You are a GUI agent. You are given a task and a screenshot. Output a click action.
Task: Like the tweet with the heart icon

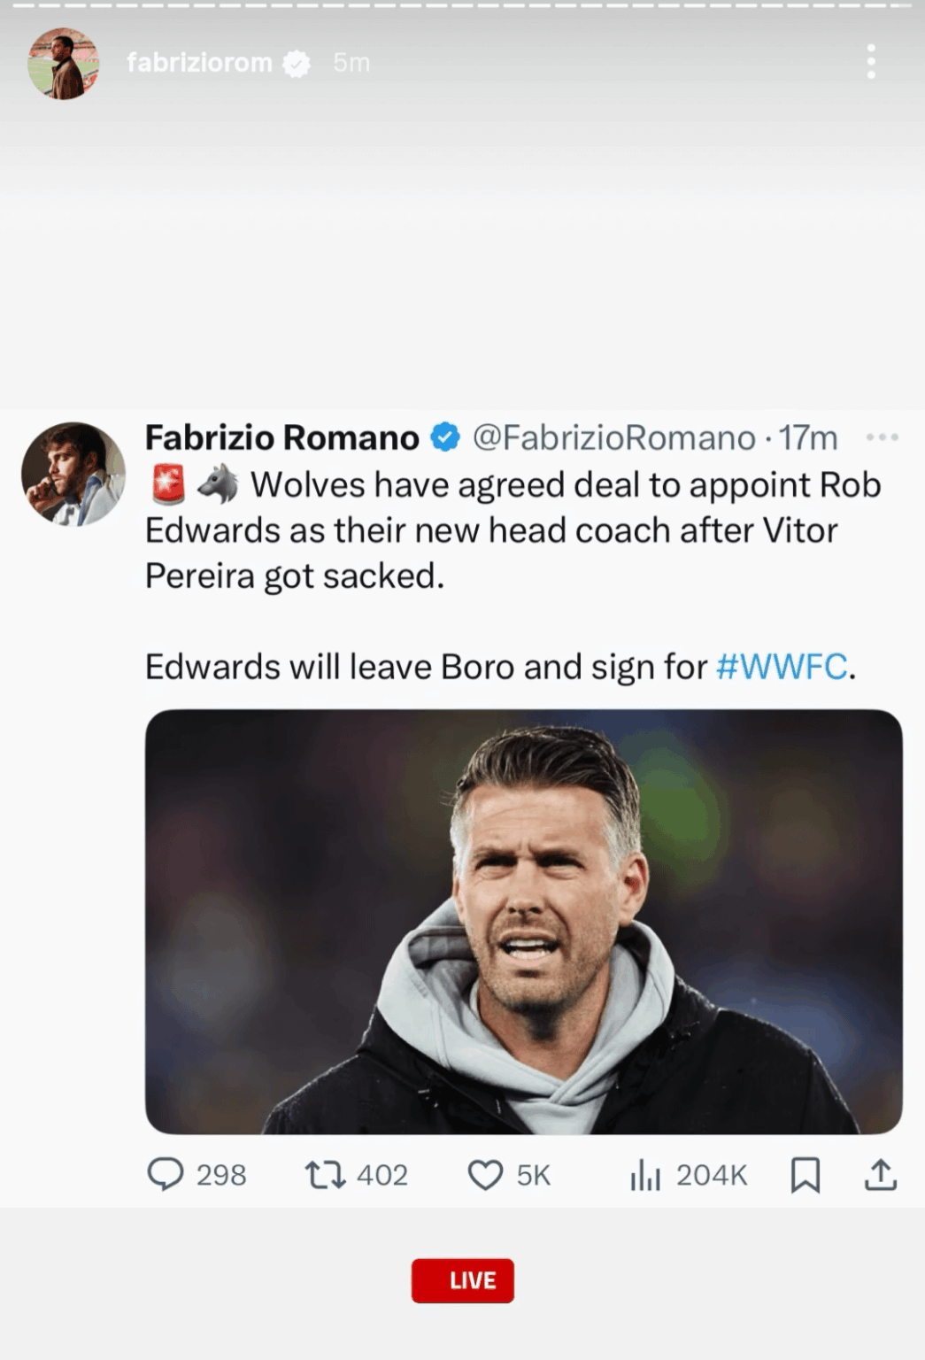485,1175
